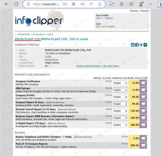Add Business Report to cart
The width and height of the screenshot is (162, 156).
point(143,118)
